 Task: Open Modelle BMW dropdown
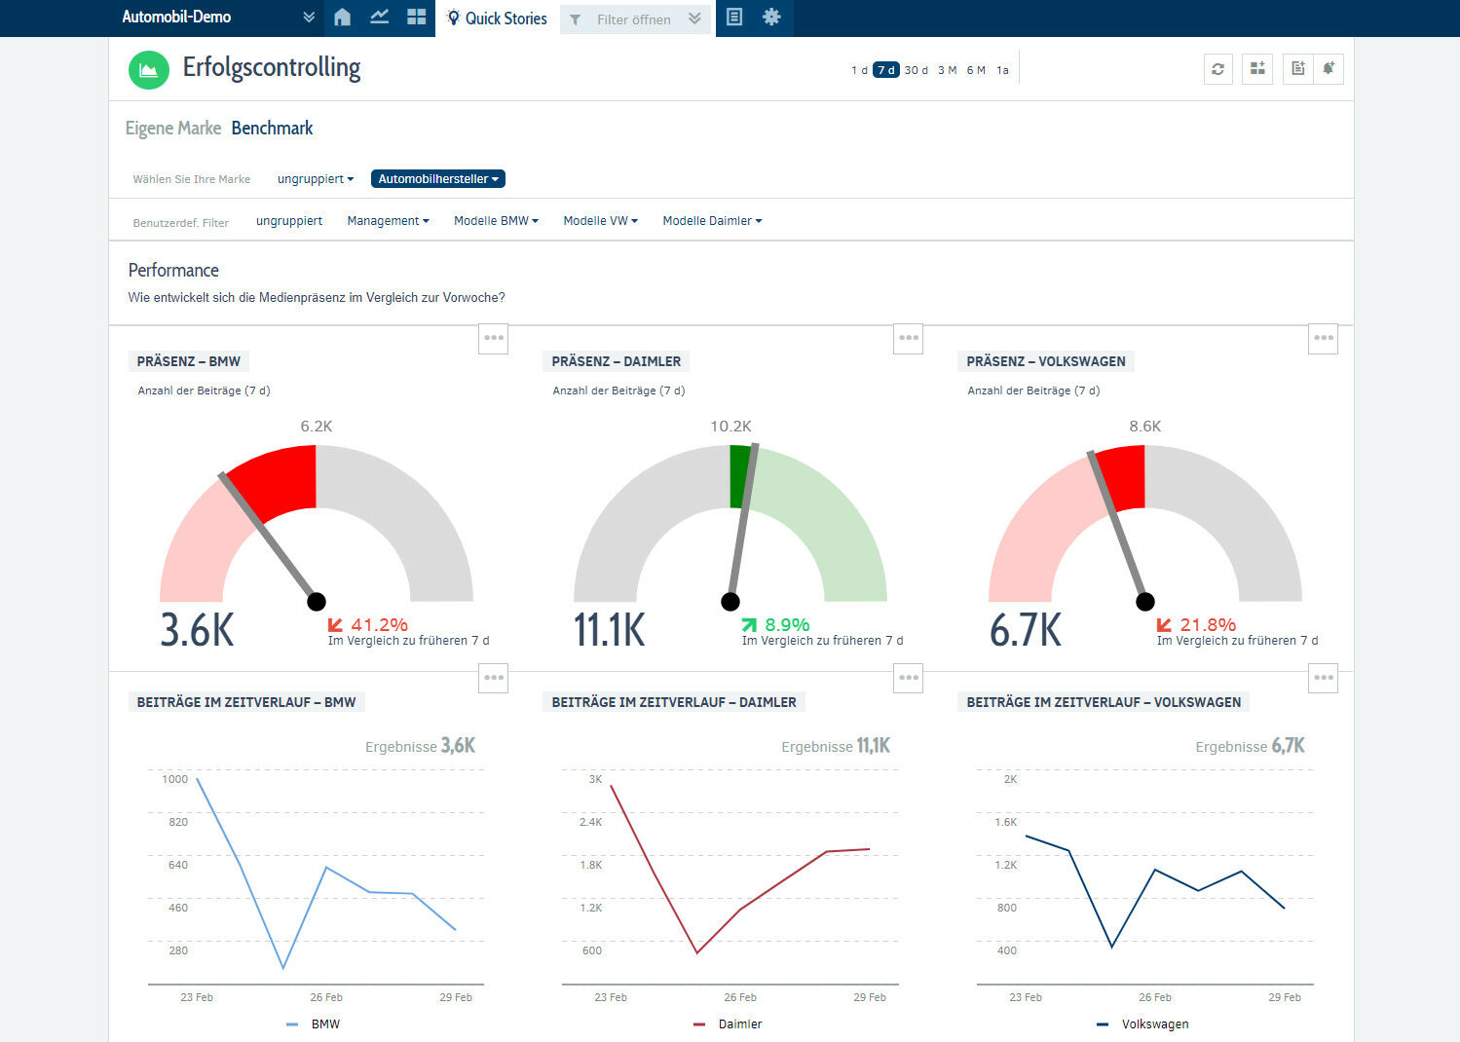(496, 221)
